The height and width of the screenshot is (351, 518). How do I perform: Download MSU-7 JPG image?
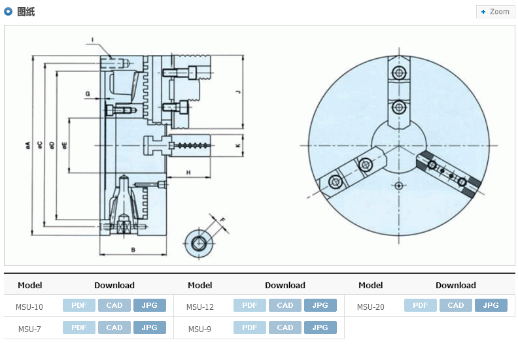pyautogui.click(x=150, y=327)
